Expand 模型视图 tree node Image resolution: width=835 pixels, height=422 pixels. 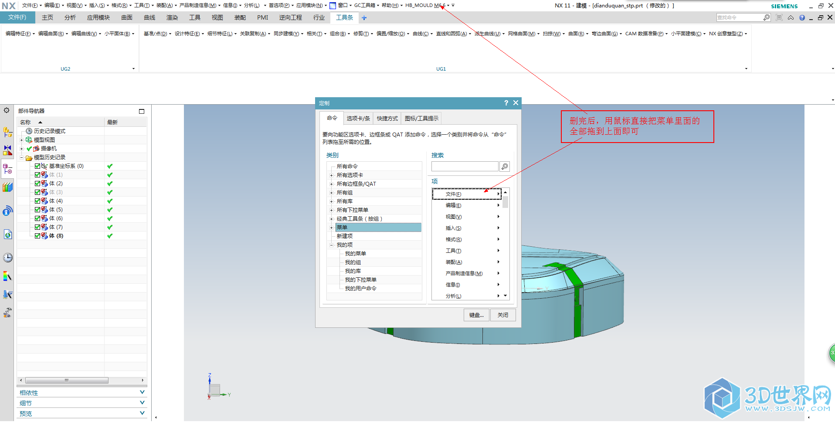[21, 140]
